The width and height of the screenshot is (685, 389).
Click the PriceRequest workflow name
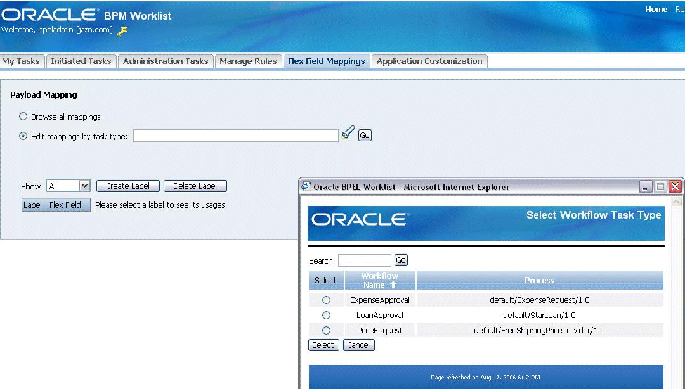click(380, 331)
